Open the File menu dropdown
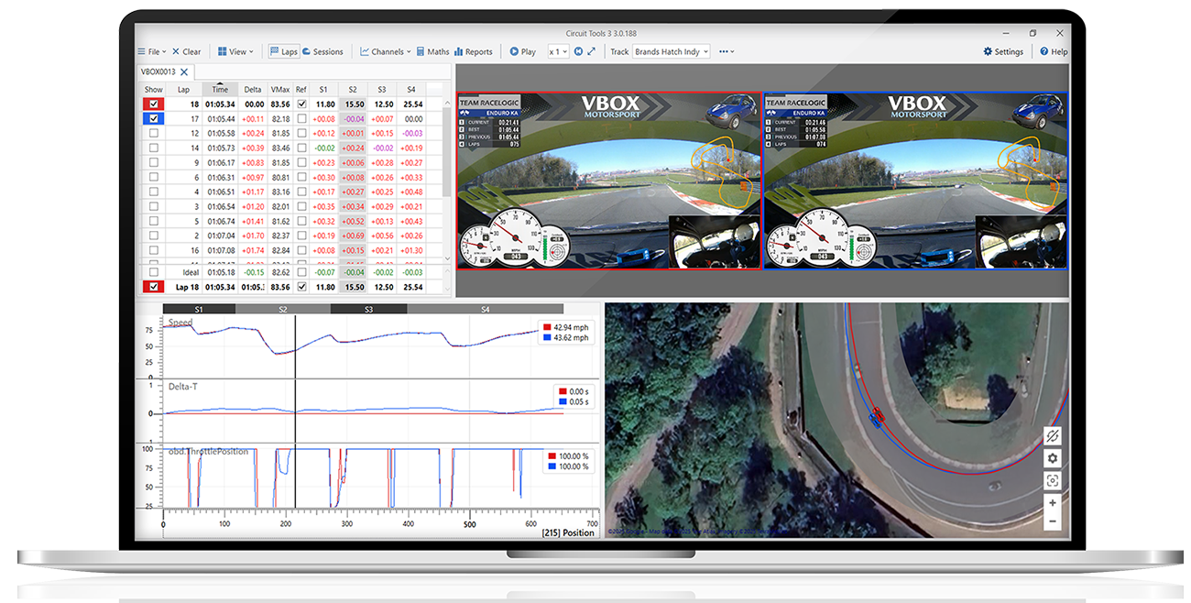 click(151, 52)
